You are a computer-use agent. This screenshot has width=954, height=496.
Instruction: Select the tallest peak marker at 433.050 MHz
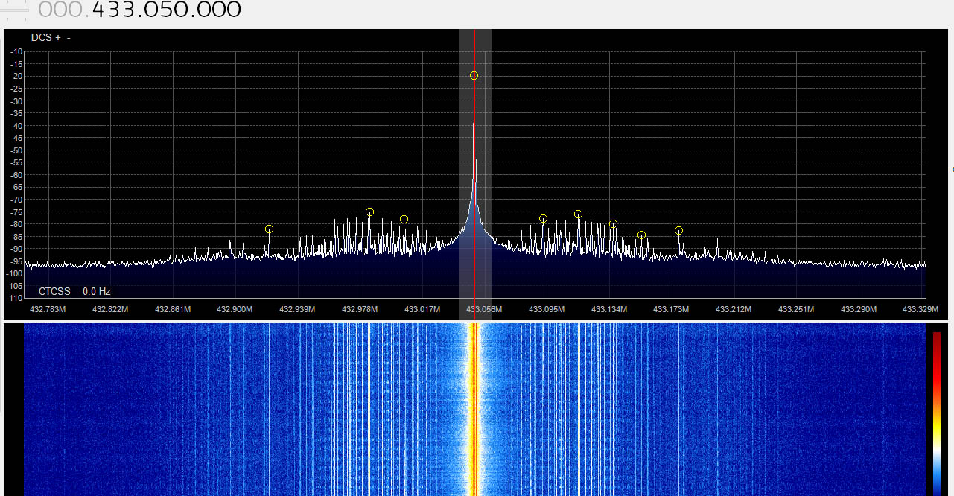(474, 76)
